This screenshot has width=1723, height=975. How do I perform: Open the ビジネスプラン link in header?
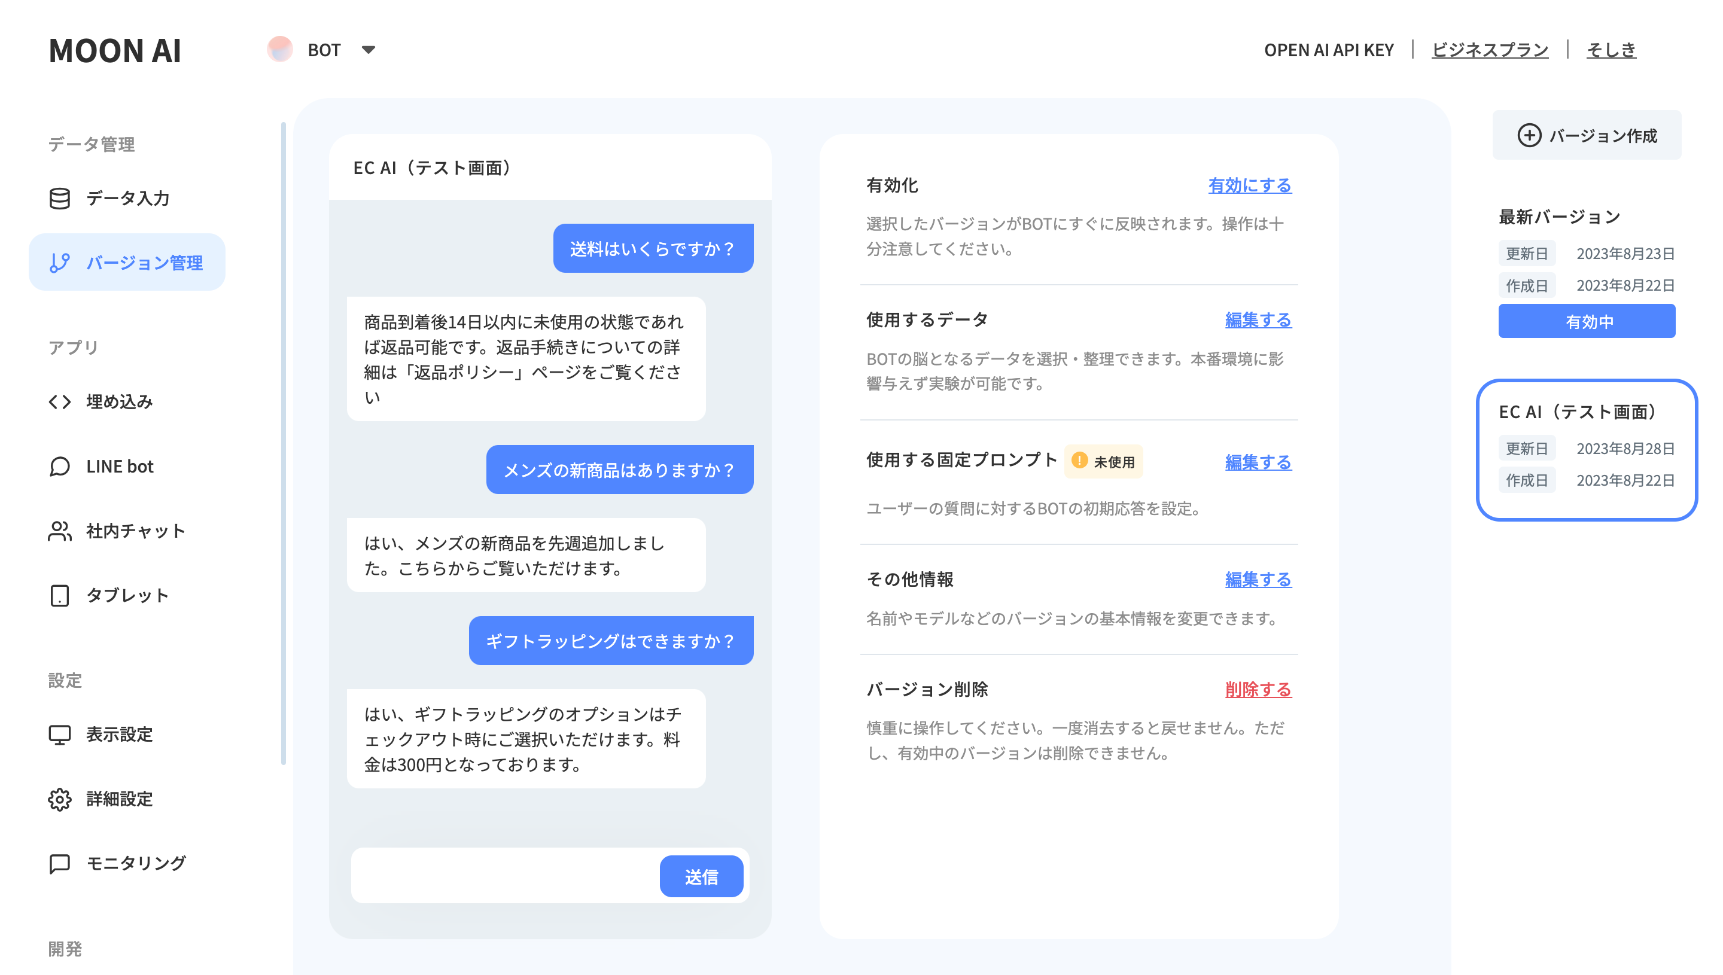[x=1489, y=50]
